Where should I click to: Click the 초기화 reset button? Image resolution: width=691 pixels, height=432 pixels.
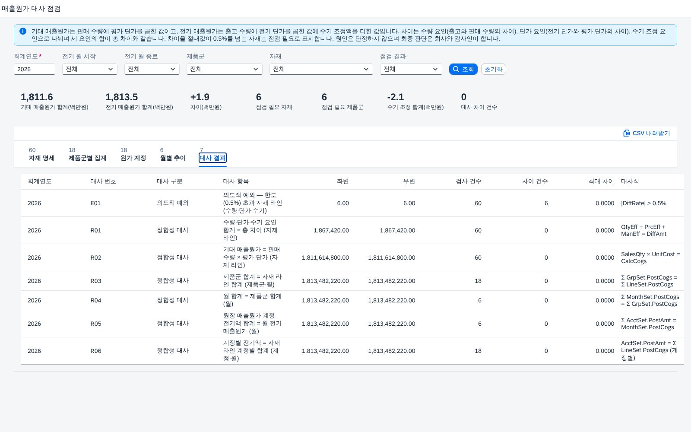point(493,69)
